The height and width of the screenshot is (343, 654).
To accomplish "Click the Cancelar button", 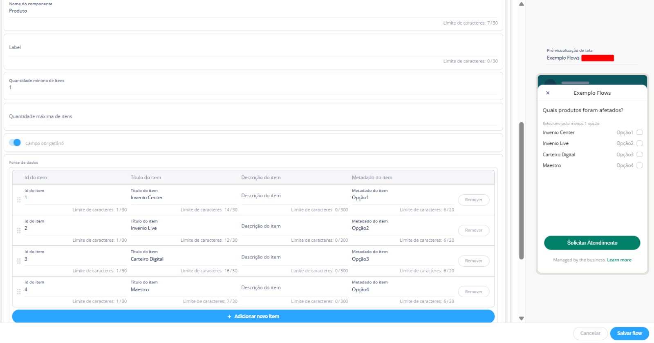I will 590,333.
